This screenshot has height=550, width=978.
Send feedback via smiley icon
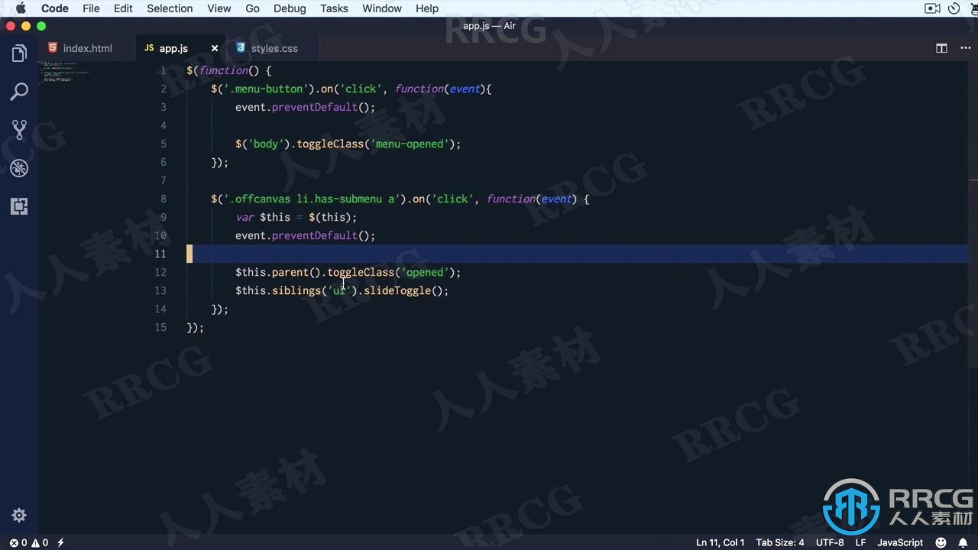tap(942, 542)
